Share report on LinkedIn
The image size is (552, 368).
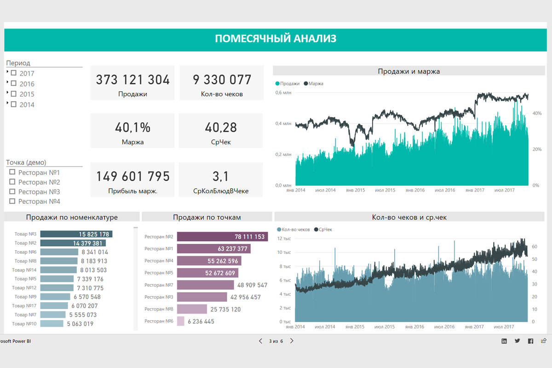coord(504,341)
